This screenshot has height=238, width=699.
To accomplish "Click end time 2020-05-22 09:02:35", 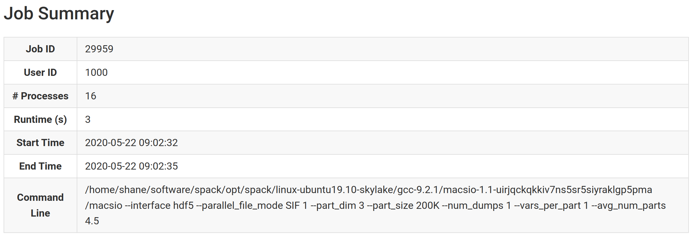I will pos(131,166).
